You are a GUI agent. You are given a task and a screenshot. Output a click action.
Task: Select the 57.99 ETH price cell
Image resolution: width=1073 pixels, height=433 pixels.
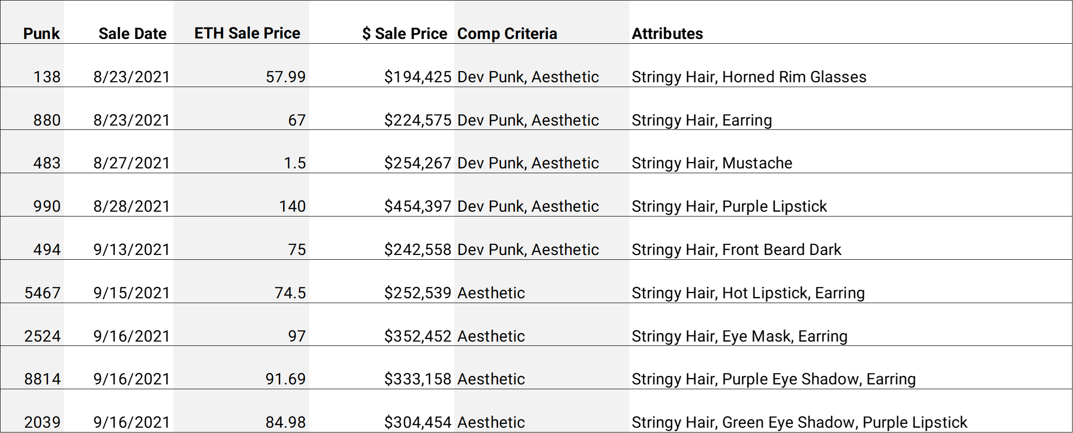point(241,65)
